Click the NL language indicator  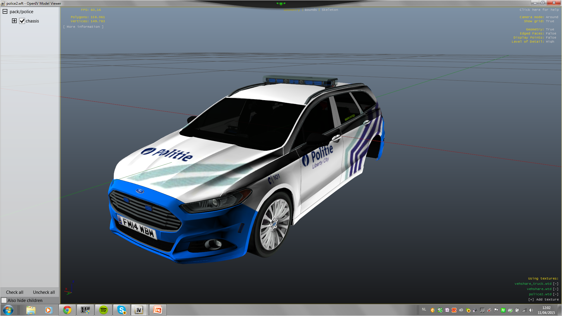424,309
